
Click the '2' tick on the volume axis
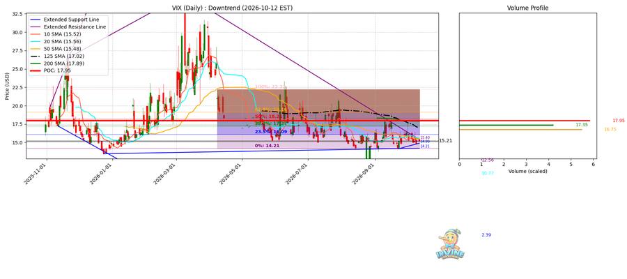tap(504, 164)
